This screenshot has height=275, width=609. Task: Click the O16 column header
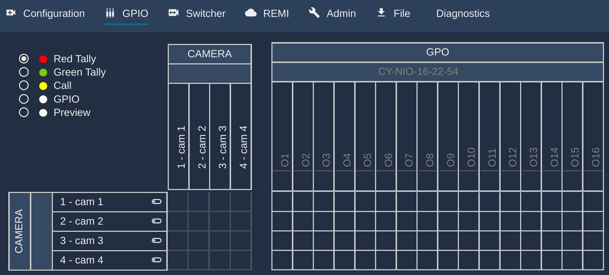pyautogui.click(x=593, y=136)
